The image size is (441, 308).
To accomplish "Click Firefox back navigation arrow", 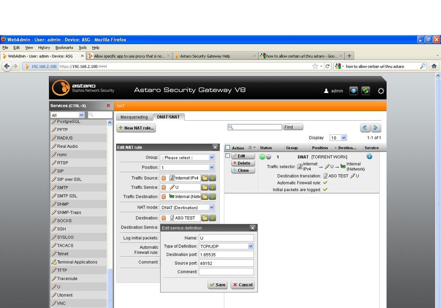I will [7, 66].
